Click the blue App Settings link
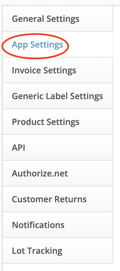The width and height of the screenshot is (120, 271). [37, 45]
